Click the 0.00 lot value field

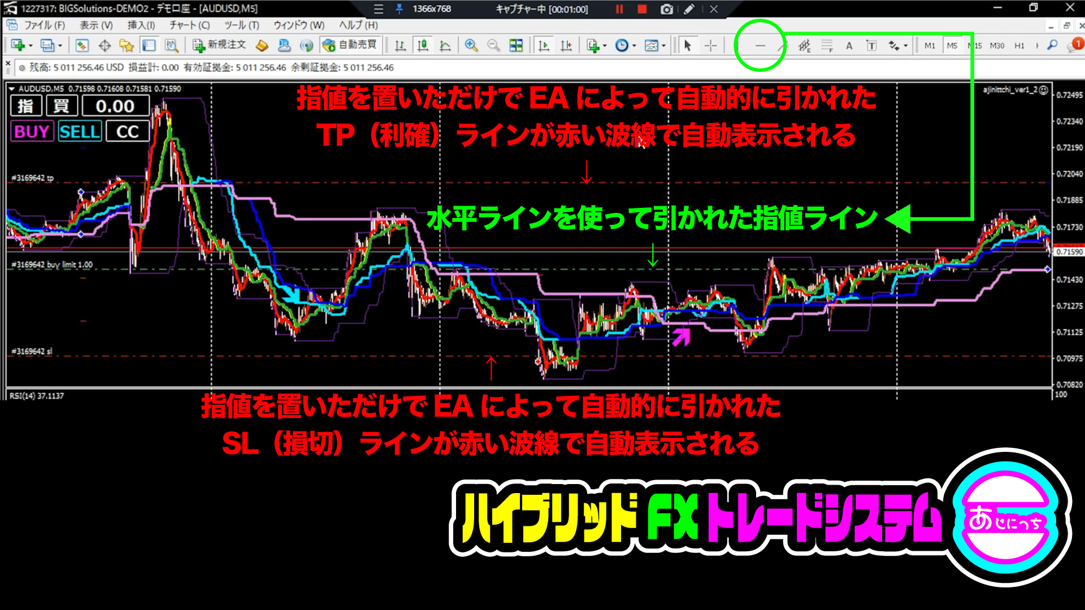click(x=115, y=106)
